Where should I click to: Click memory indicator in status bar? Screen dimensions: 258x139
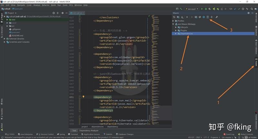click(251, 137)
